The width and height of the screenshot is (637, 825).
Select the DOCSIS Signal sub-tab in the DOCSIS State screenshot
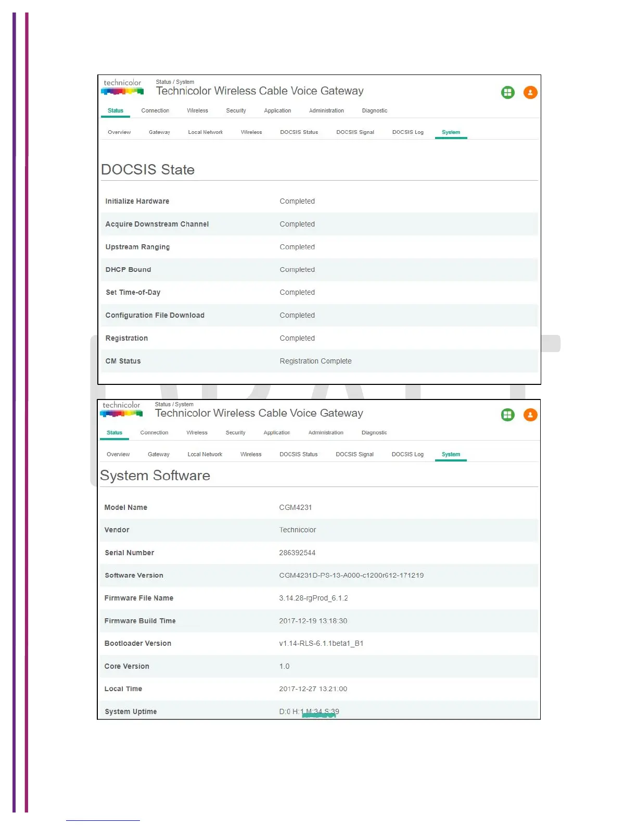(x=355, y=132)
